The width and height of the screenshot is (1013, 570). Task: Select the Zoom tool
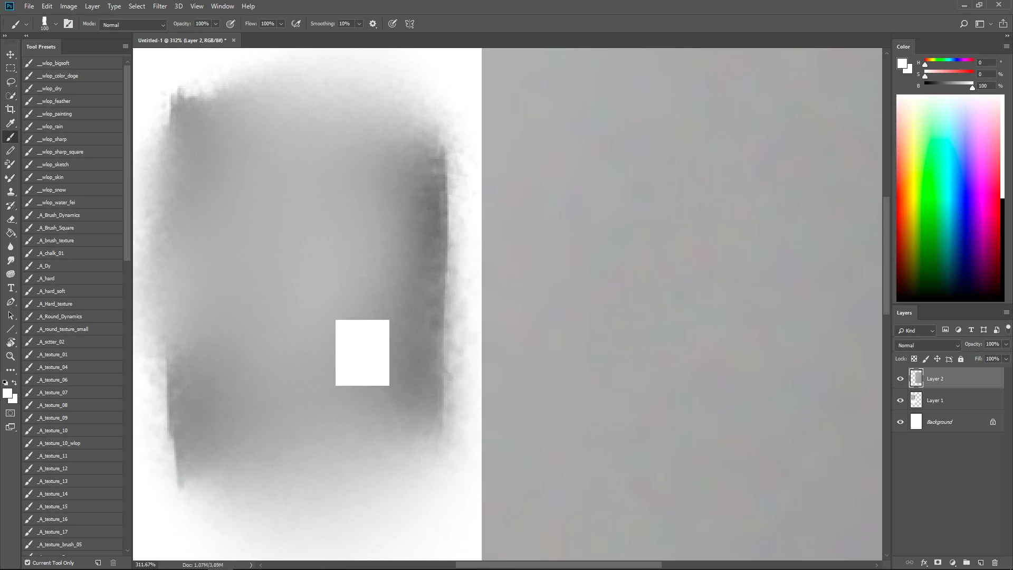click(11, 357)
